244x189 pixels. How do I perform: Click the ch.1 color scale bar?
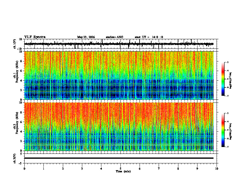coord(223,79)
